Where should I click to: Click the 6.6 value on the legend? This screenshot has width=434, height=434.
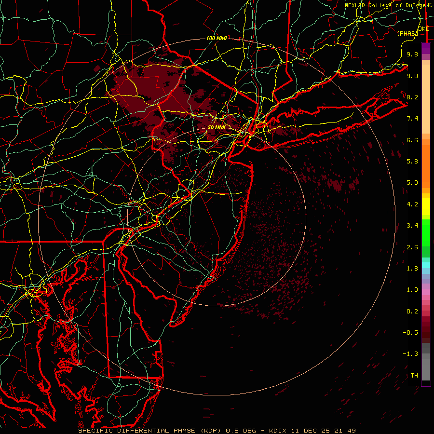pyautogui.click(x=412, y=140)
